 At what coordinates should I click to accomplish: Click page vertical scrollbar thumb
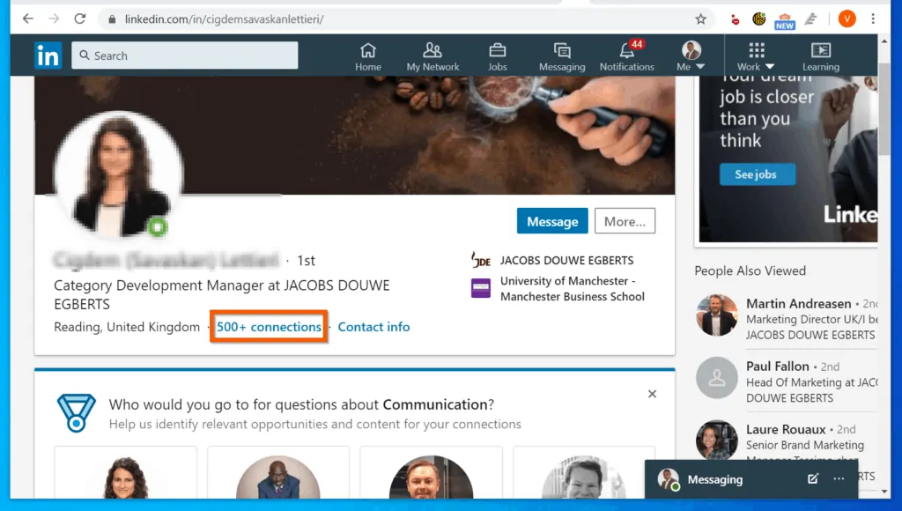pos(884,109)
